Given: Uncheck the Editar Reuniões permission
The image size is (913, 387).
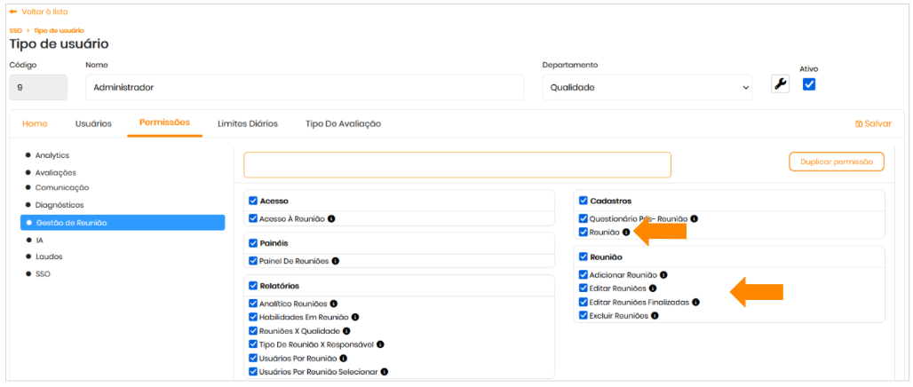Looking at the screenshot, I should tap(584, 288).
